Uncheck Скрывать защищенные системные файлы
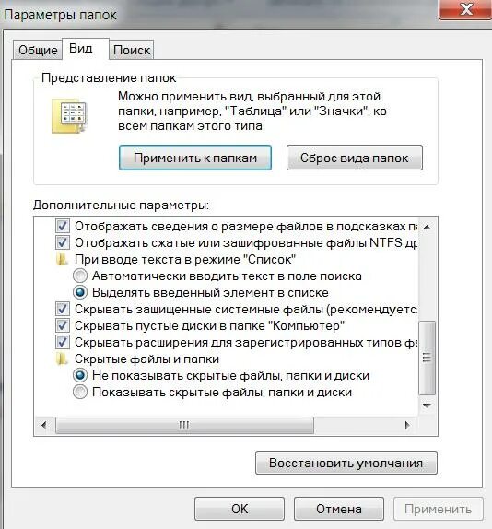This screenshot has width=492, height=529. point(63,309)
